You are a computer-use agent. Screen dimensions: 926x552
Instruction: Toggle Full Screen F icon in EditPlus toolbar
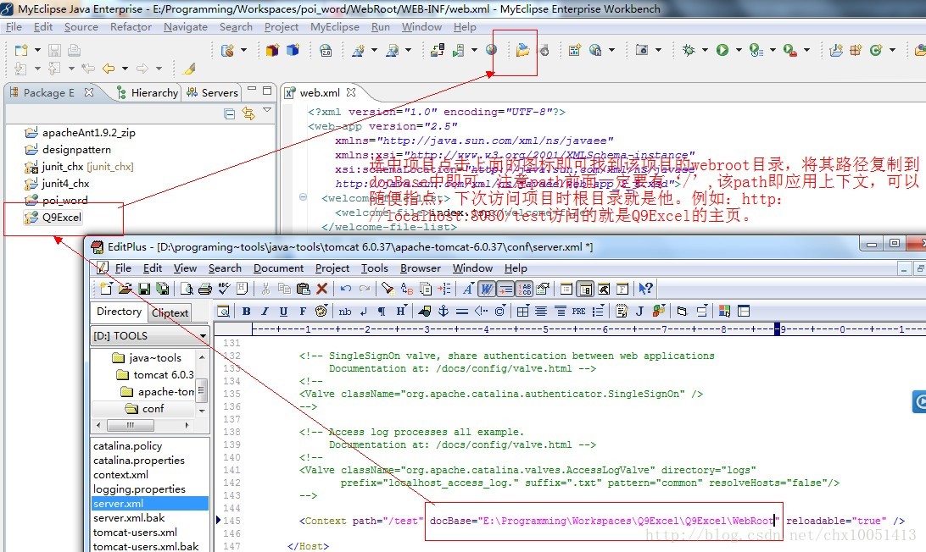622,289
